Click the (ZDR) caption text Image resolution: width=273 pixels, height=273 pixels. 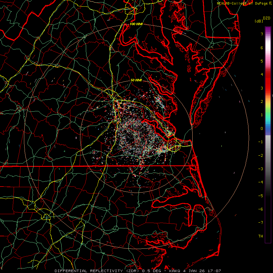pos(132,271)
